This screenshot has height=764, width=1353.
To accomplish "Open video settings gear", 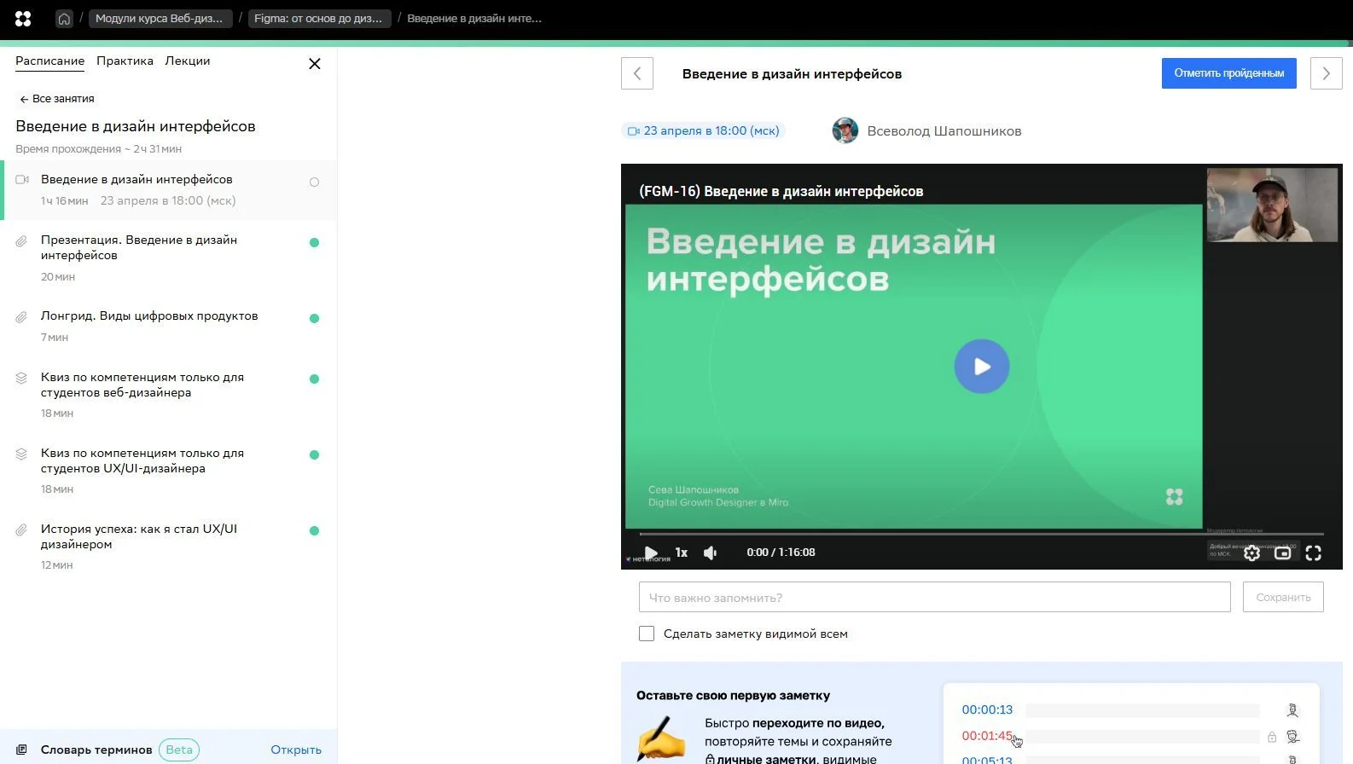I will 1251,553.
